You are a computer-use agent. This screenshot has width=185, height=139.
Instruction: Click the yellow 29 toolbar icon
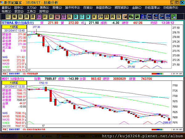[100, 17]
